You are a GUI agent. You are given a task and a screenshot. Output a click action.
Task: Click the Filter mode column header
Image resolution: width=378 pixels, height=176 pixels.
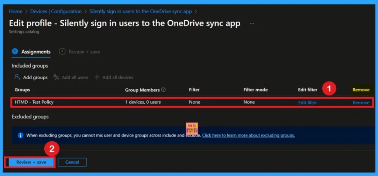click(x=255, y=90)
